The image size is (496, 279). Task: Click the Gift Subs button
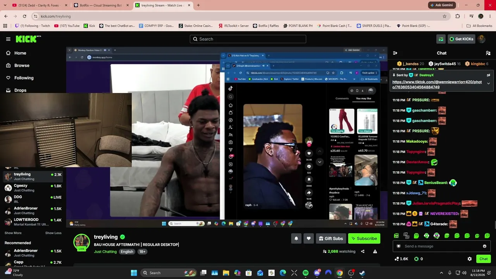click(331, 239)
